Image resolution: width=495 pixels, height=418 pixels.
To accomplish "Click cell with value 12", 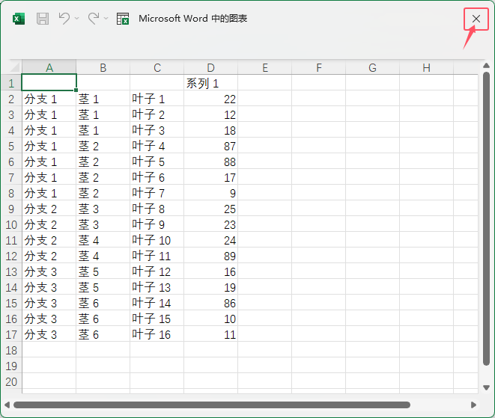I will coord(210,114).
